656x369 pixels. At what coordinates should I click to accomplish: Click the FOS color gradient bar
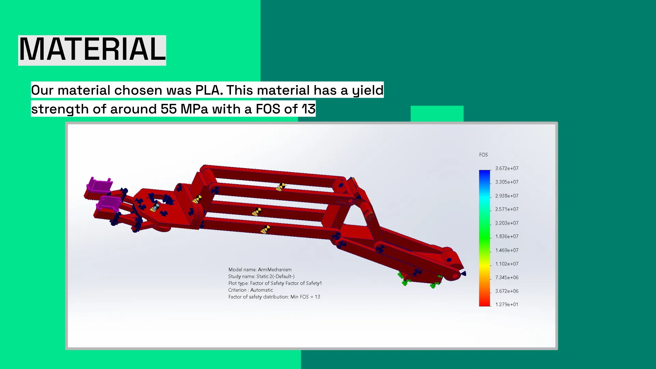click(484, 238)
